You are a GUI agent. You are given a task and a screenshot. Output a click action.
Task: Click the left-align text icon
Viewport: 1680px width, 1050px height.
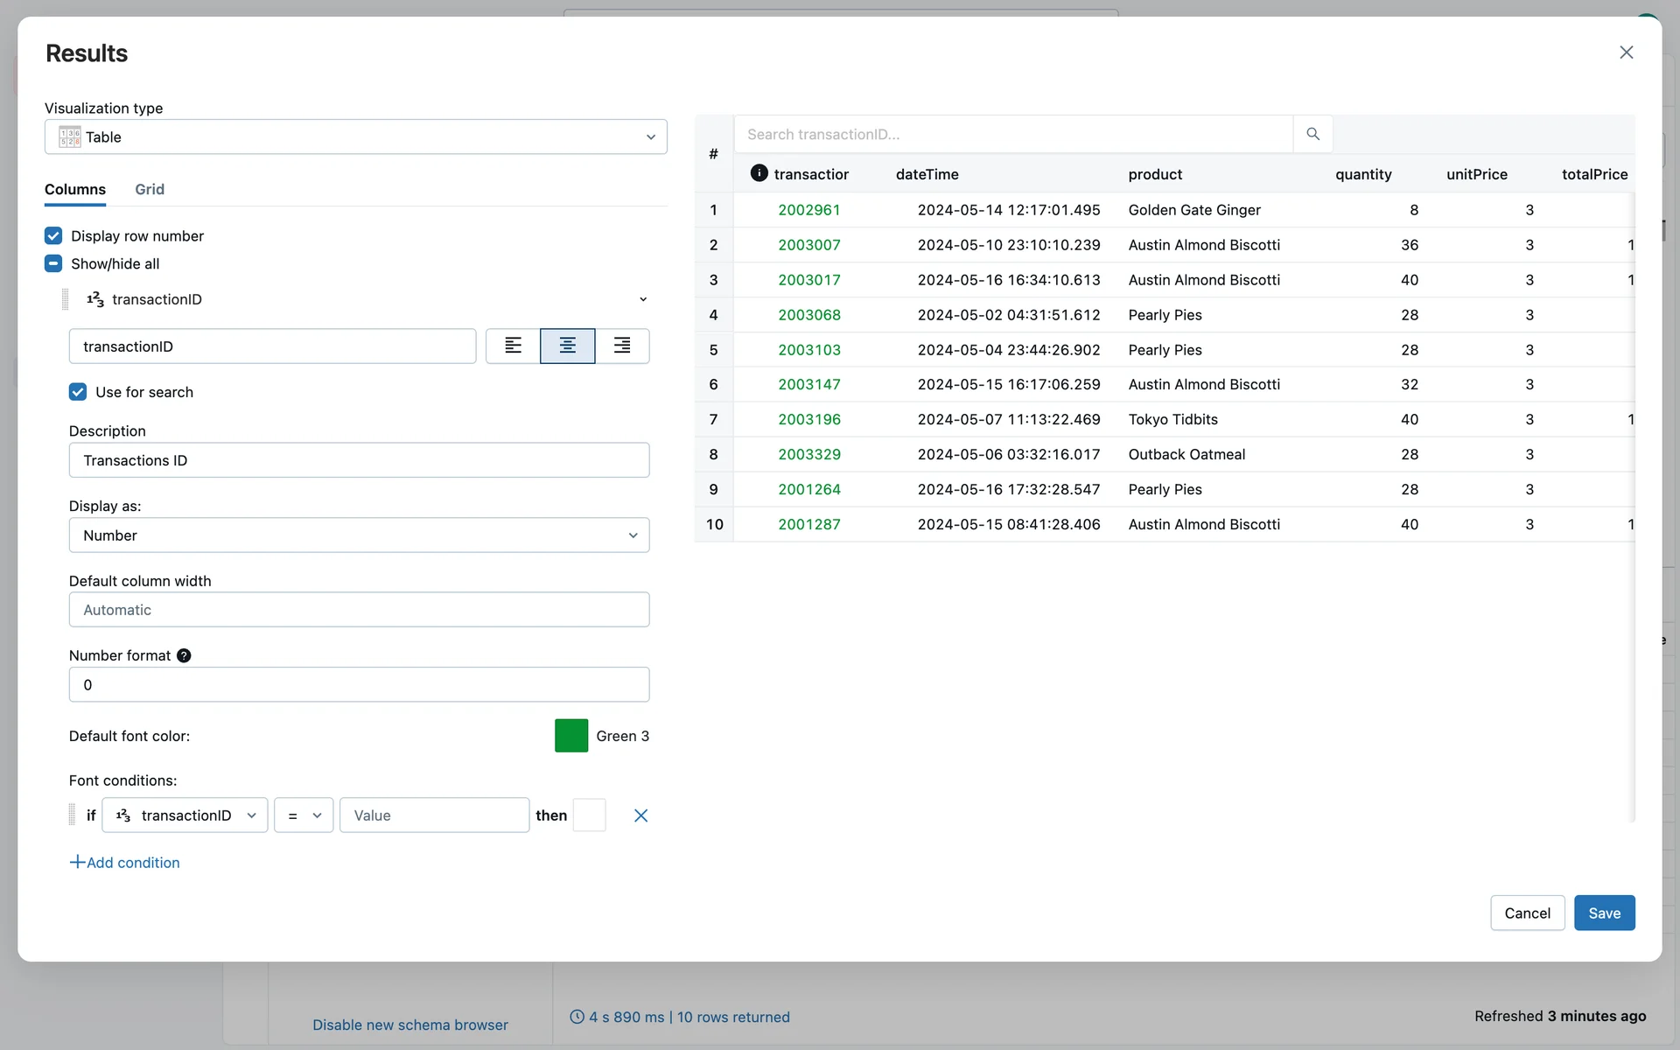click(x=513, y=346)
